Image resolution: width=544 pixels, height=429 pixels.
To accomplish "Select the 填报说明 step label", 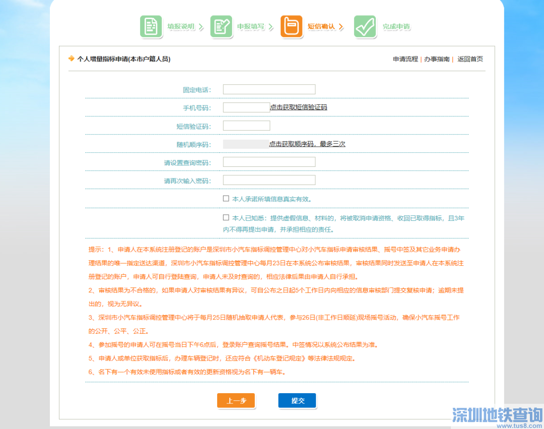I will (181, 26).
